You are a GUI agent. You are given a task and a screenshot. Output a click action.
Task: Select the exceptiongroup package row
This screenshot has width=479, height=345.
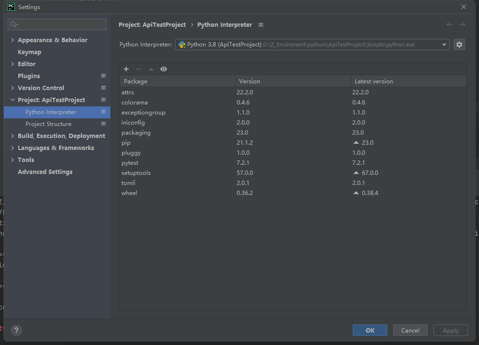click(x=293, y=112)
